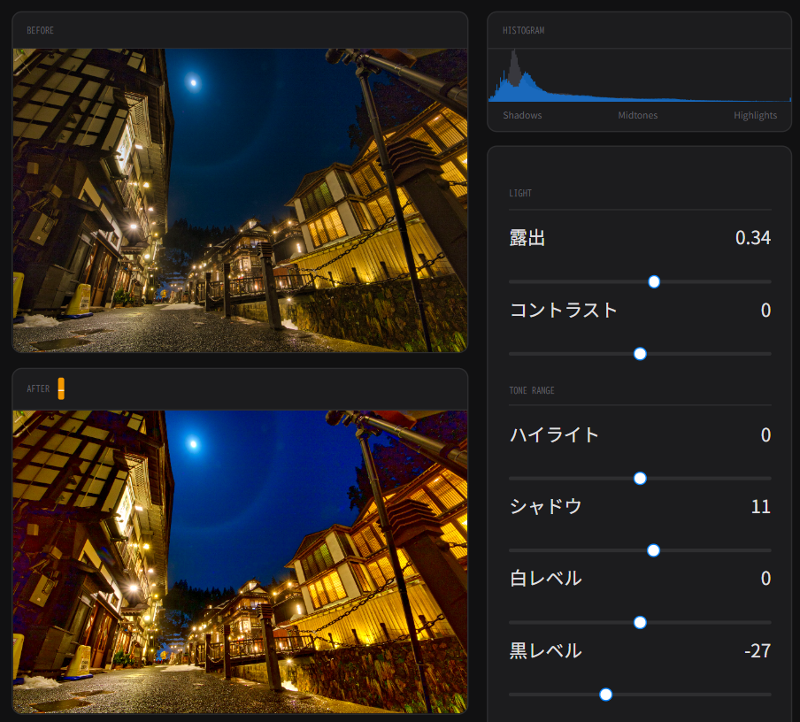
Task: Click the Highlights label under the histogram
Action: 755,116
